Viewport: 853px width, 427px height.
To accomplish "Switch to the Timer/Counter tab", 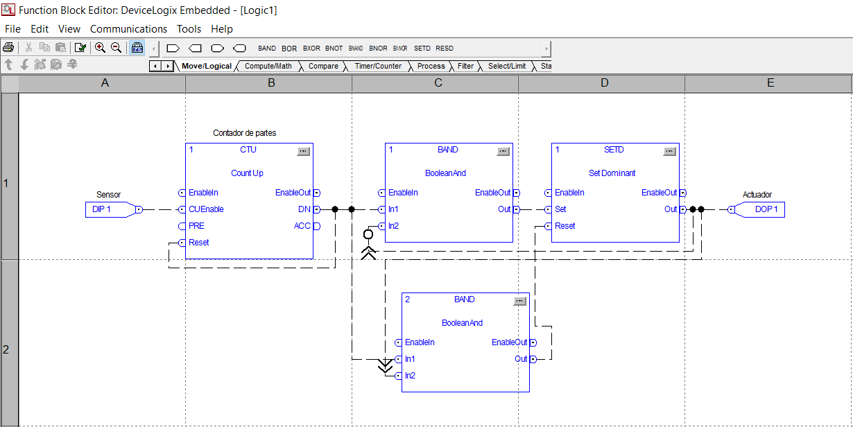I will click(x=378, y=66).
